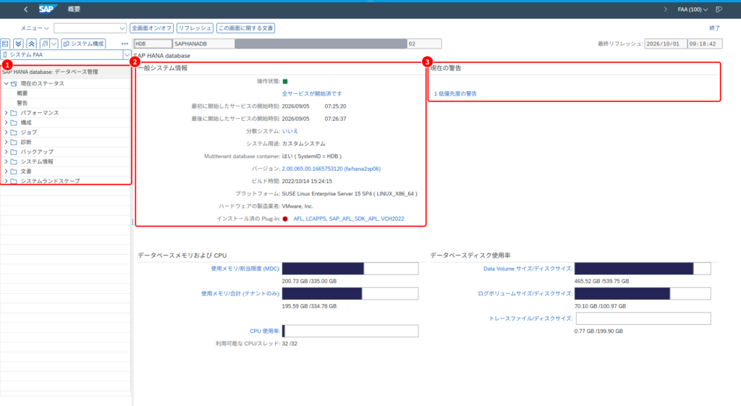Click the リフレッシュ button
The height and width of the screenshot is (406, 741).
click(195, 28)
